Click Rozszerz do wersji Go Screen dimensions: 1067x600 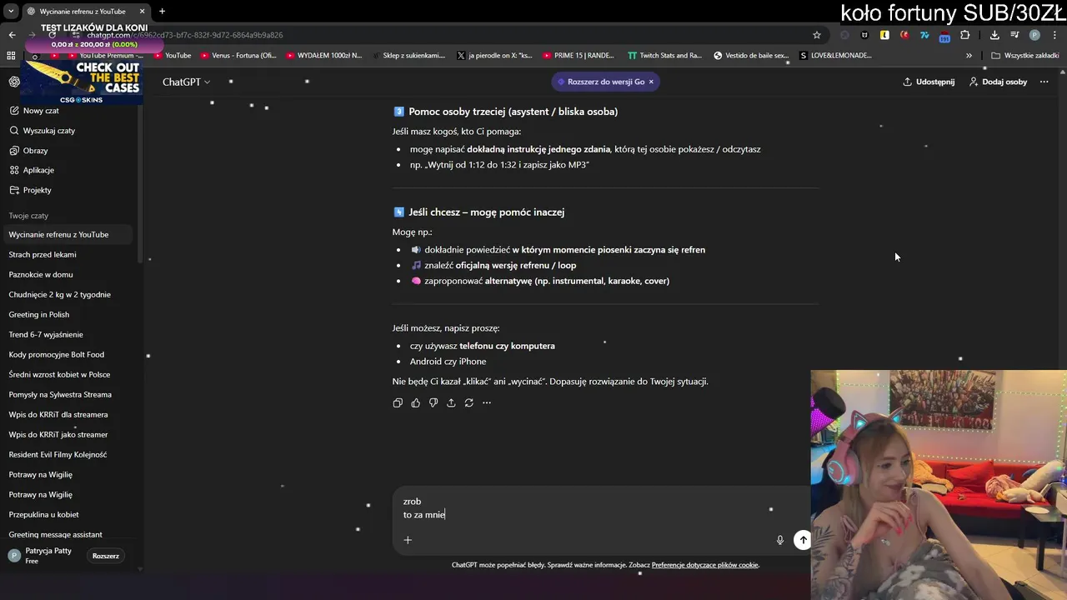(x=606, y=82)
